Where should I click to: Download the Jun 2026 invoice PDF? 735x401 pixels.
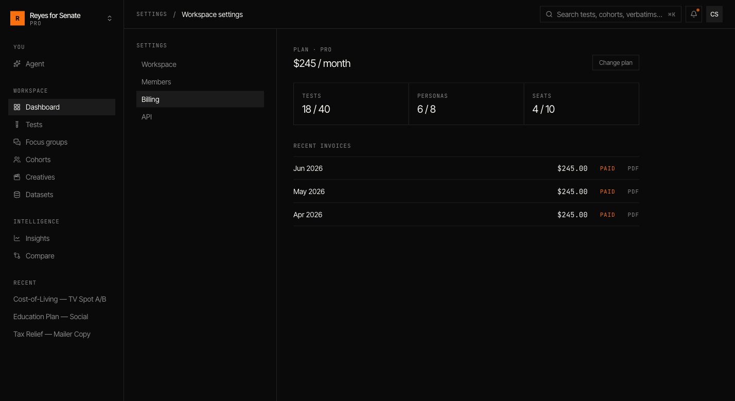(633, 168)
